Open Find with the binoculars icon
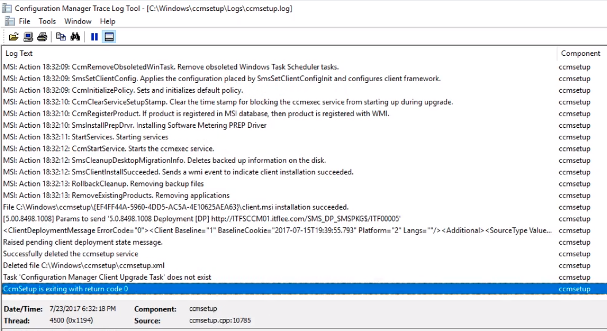This screenshot has width=607, height=331. (x=75, y=37)
